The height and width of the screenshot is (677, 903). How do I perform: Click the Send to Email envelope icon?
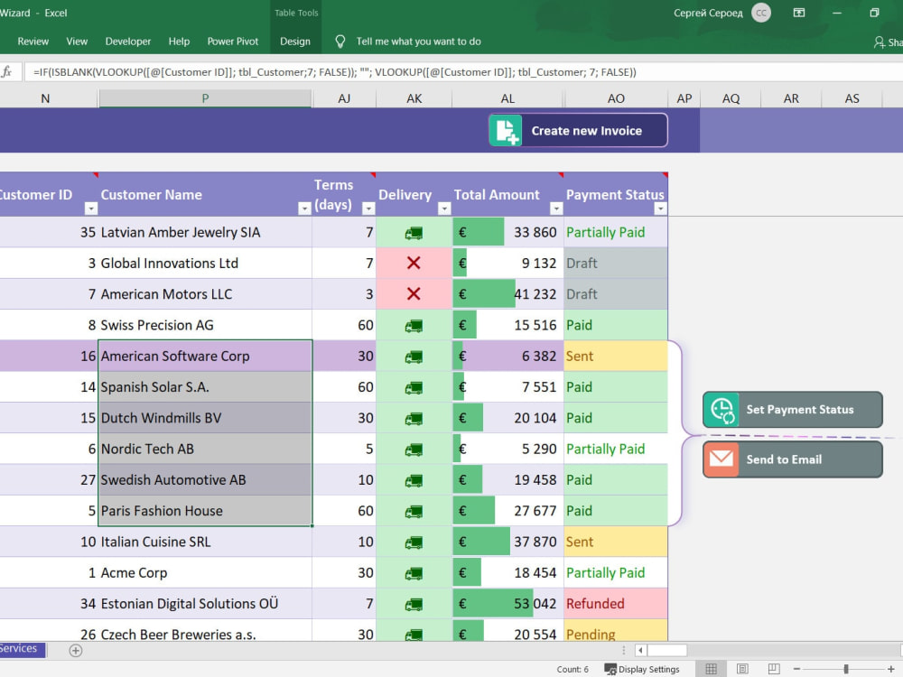point(721,459)
